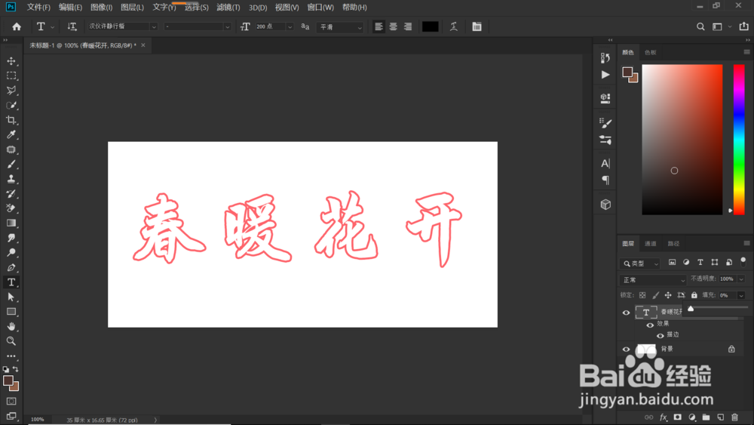Click the Create warped text icon
Viewport: 754px width, 425px height.
click(453, 26)
